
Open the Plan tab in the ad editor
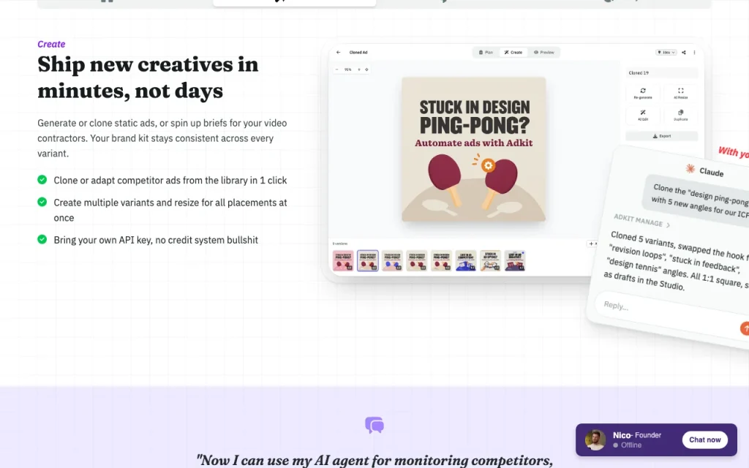[x=486, y=53]
